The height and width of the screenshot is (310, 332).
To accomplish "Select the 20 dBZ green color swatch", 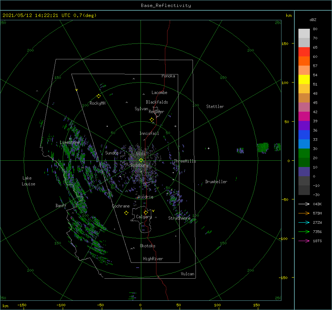I will point(304,153).
